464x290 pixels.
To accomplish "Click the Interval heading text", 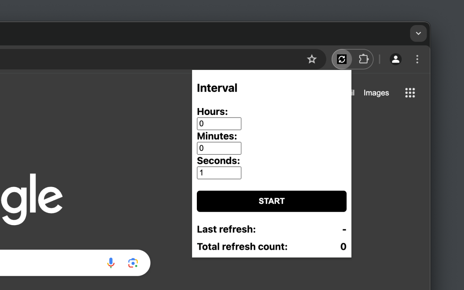I will click(x=217, y=88).
